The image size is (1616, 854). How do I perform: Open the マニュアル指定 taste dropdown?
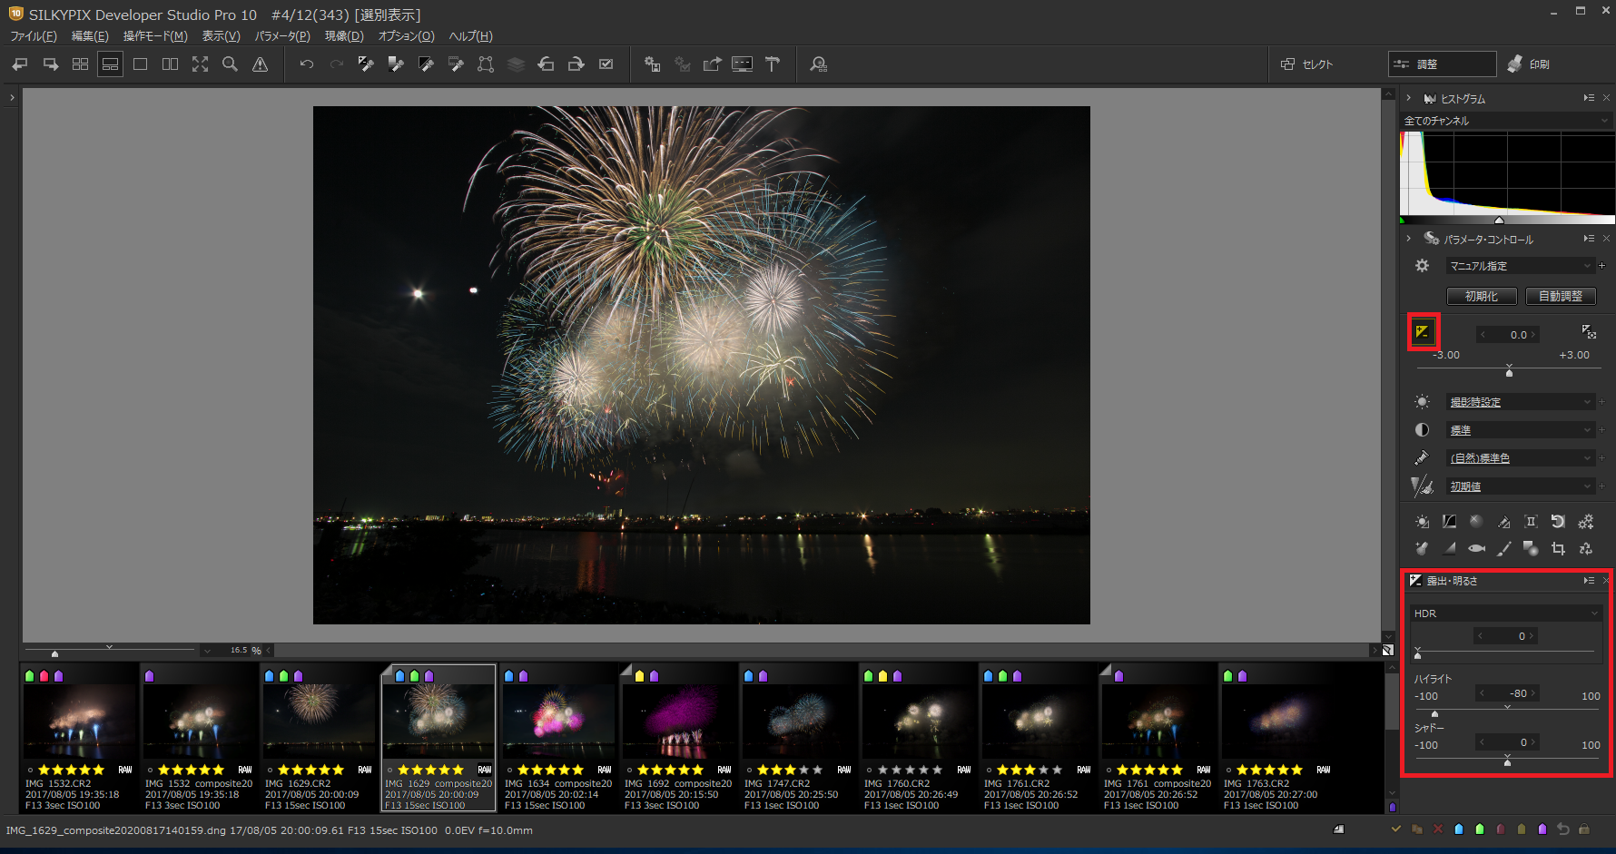(x=1520, y=266)
